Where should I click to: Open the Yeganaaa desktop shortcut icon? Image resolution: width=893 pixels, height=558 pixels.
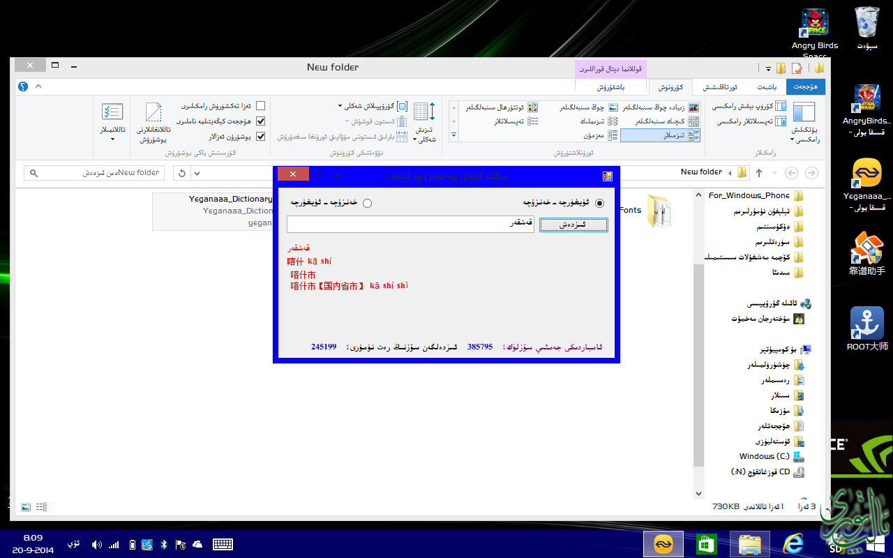866,185
